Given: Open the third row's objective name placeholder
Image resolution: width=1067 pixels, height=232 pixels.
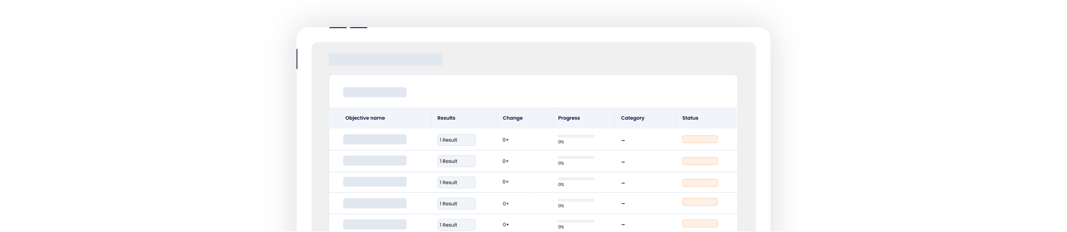Looking at the screenshot, I should click(375, 182).
